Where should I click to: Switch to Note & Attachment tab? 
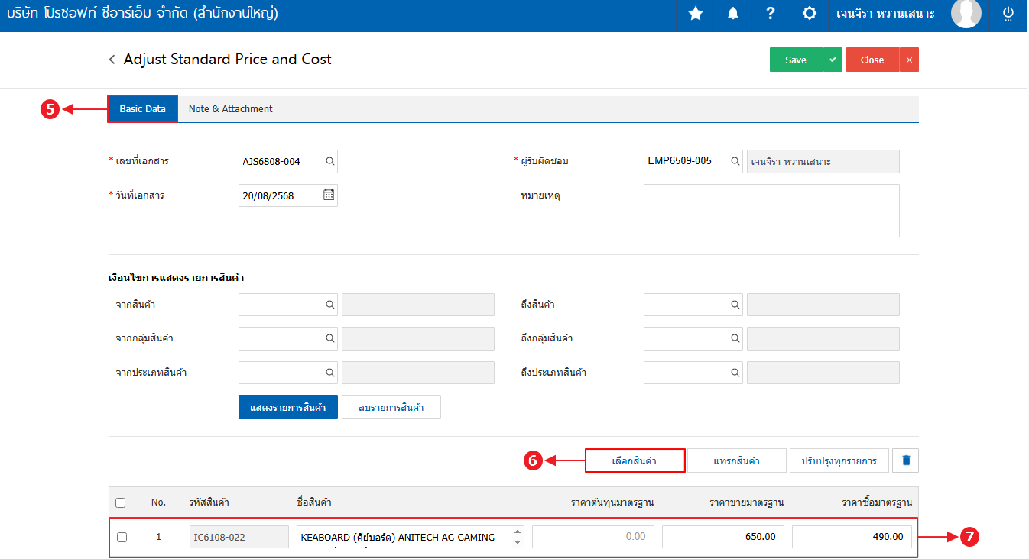click(230, 109)
